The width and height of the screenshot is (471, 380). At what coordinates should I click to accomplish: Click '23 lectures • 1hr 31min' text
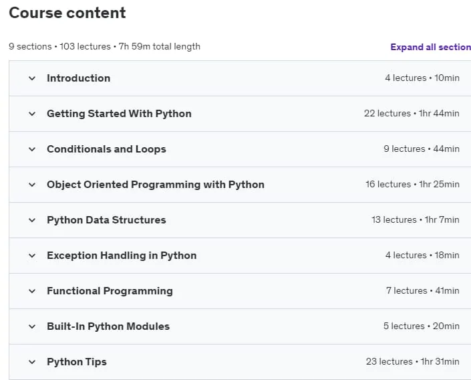(412, 362)
